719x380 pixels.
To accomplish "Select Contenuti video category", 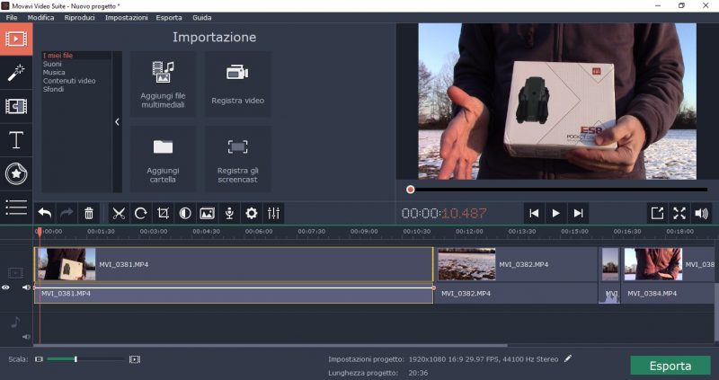I will (x=69, y=81).
